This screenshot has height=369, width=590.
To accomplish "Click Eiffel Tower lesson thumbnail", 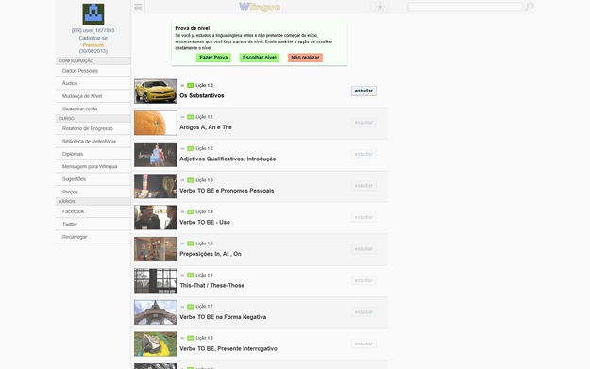I will tap(156, 312).
